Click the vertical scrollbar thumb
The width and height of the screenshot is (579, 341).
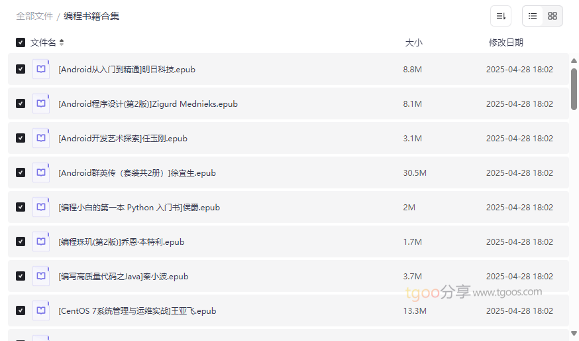574,88
